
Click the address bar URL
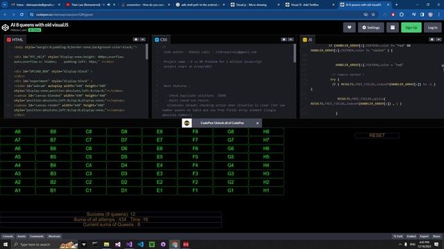tap(65, 15)
